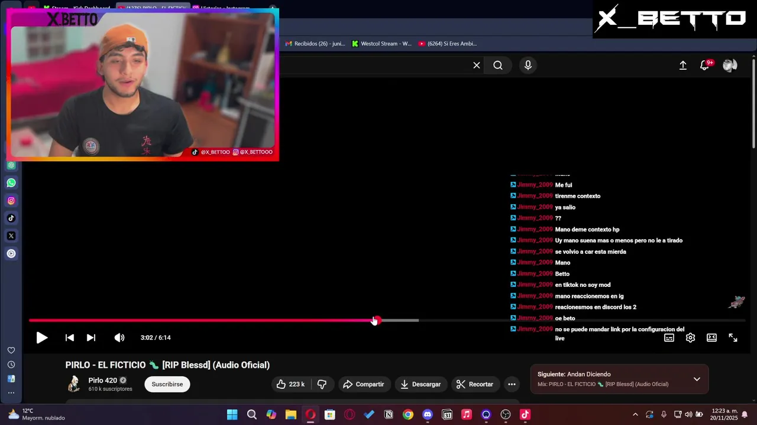This screenshot has width=757, height=425.
Task: Switch the player to theater mode
Action: point(711,338)
